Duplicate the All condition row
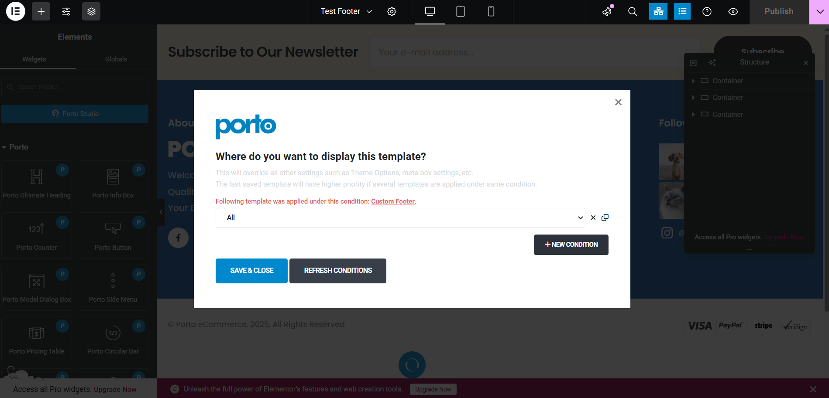 tap(605, 218)
